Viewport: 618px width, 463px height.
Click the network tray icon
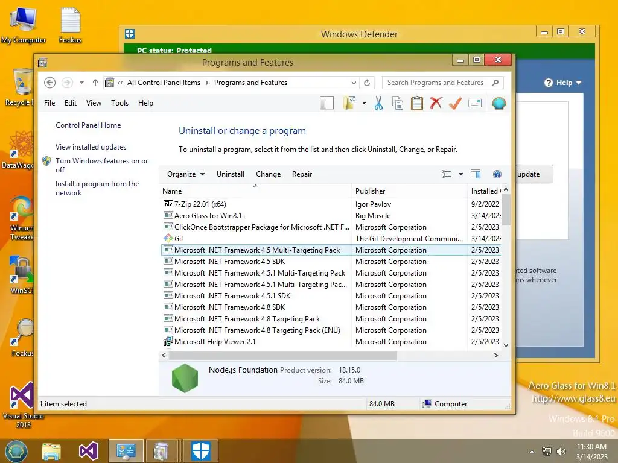(547, 451)
